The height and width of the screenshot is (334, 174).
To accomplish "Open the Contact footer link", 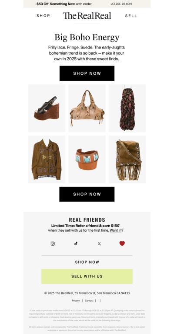I will [x=89, y=301].
